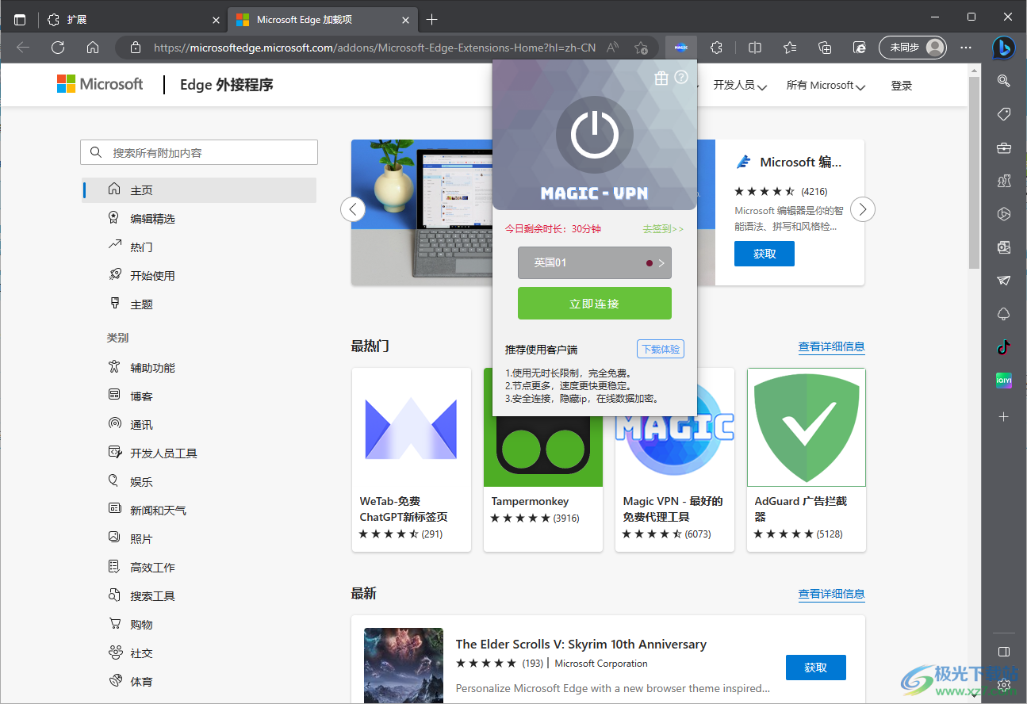Select 主页 in the left navigation
This screenshot has height=704, width=1027.
(x=199, y=190)
